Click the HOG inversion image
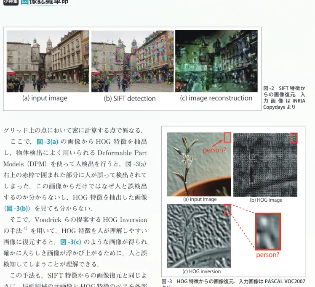The height and width of the screenshot is (287, 315). point(199,236)
